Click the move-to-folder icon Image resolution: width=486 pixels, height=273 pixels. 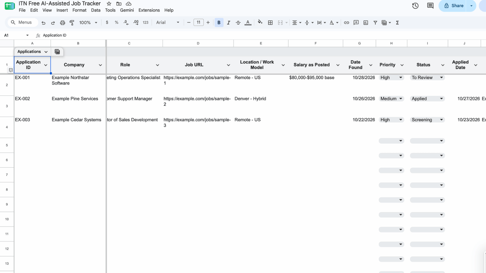pyautogui.click(x=119, y=4)
